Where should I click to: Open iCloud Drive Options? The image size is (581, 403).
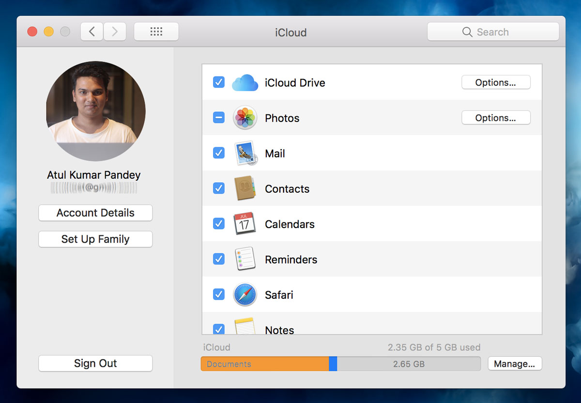[496, 82]
